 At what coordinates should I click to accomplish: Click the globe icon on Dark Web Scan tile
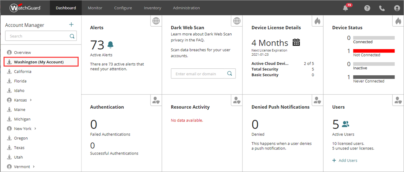237,21
